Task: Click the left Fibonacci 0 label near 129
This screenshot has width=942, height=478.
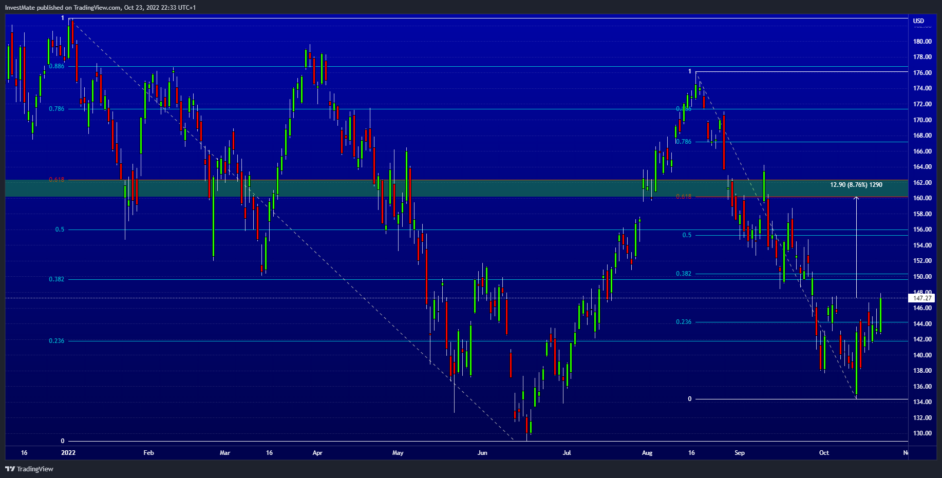Action: pos(63,441)
